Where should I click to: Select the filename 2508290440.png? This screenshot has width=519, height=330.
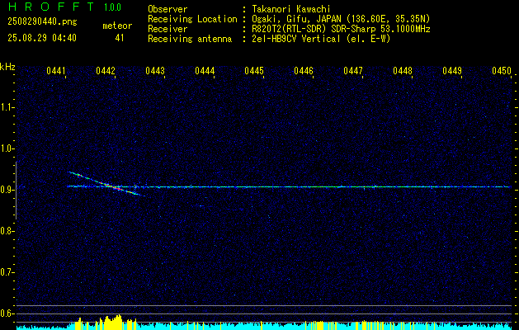point(42,21)
